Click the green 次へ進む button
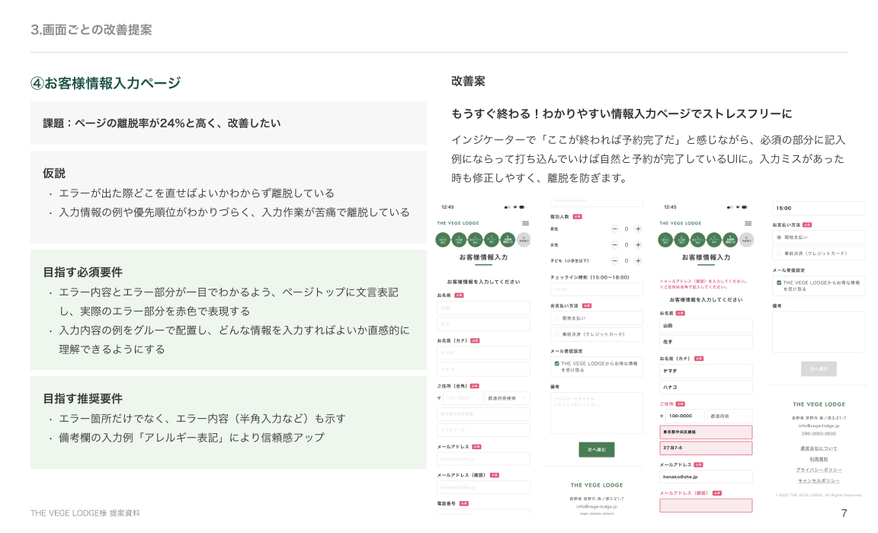The image size is (878, 533). point(596,449)
